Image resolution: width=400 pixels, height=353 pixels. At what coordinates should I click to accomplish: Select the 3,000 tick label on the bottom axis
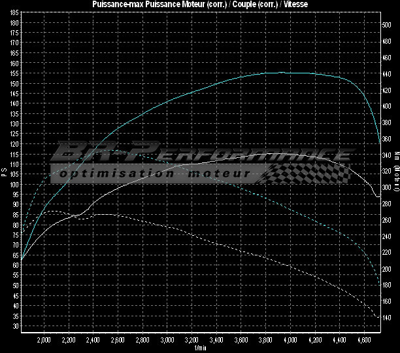tap(167, 341)
